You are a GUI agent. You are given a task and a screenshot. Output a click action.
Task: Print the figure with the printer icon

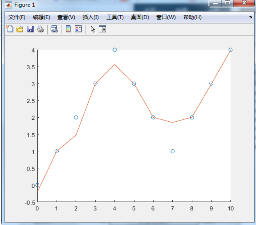[41, 29]
